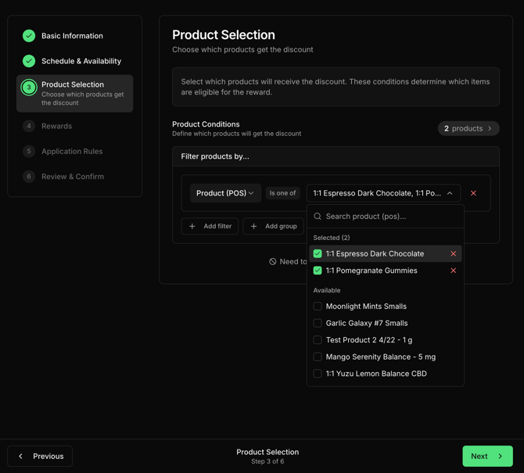524x473 pixels.
Task: Open the Is one of operator selector
Action: point(282,193)
